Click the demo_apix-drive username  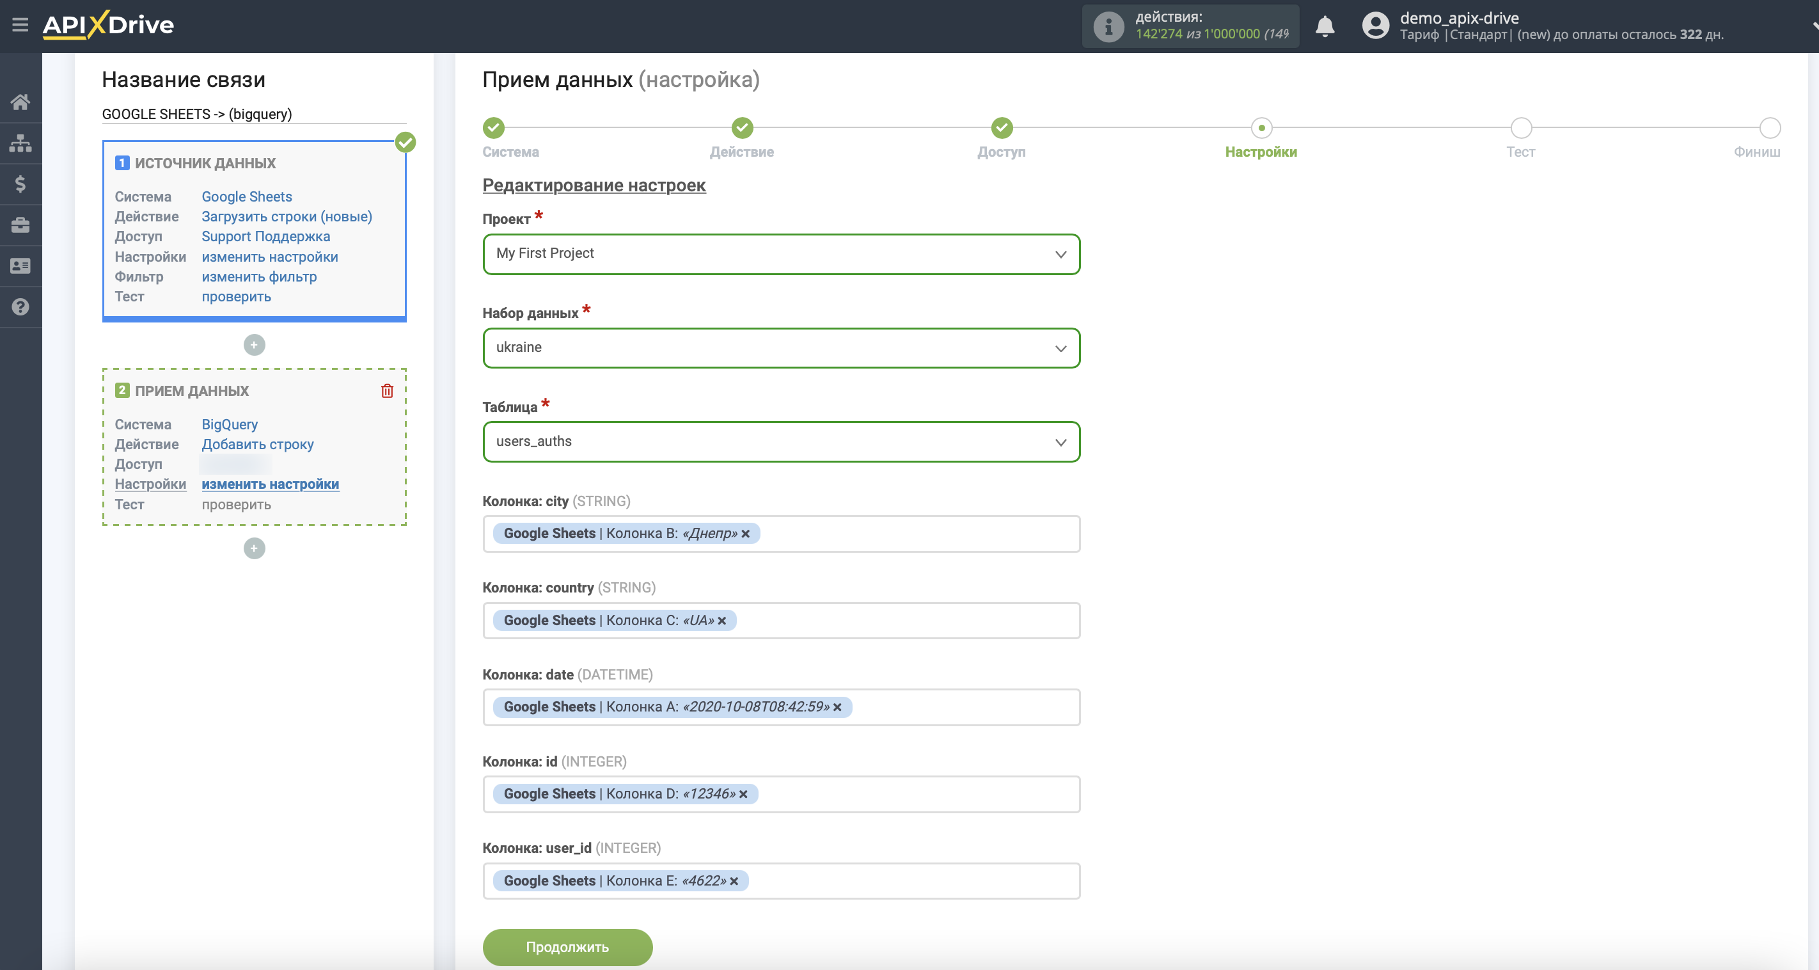click(1459, 18)
